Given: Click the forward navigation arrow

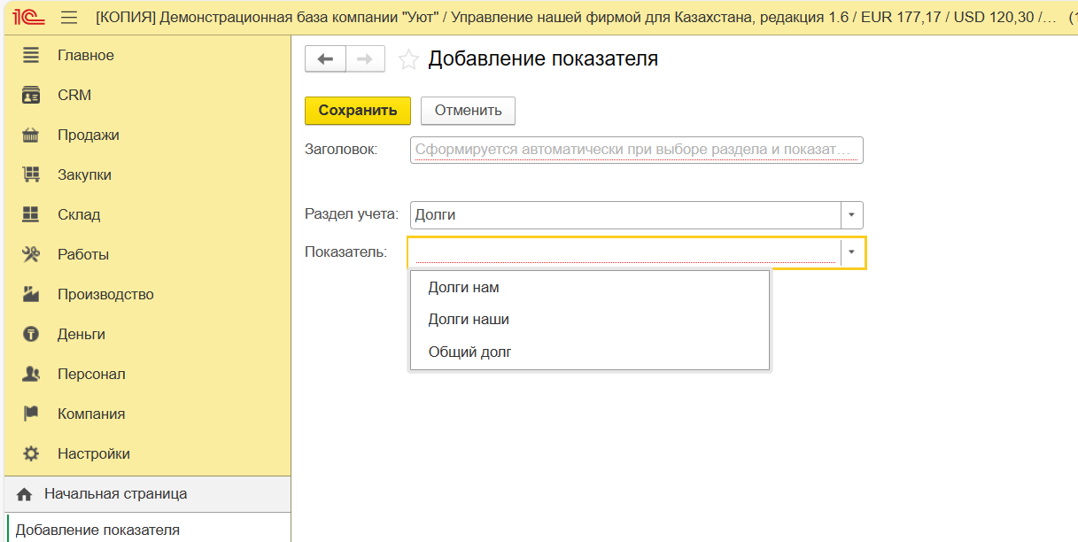Looking at the screenshot, I should coord(364,58).
